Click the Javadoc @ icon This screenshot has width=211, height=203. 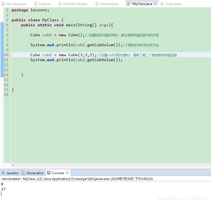pos(3,173)
